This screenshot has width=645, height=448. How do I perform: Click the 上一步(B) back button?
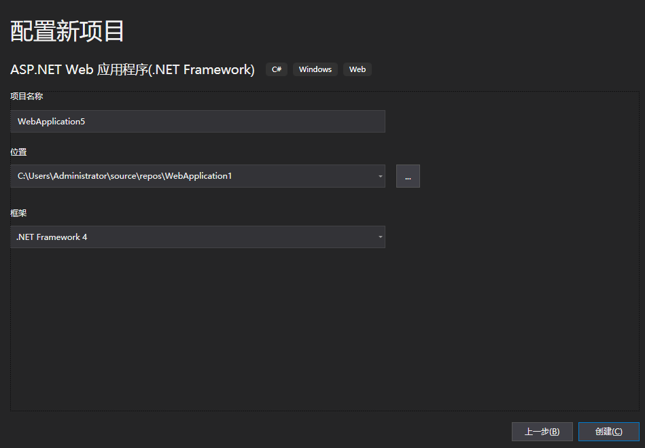[542, 432]
